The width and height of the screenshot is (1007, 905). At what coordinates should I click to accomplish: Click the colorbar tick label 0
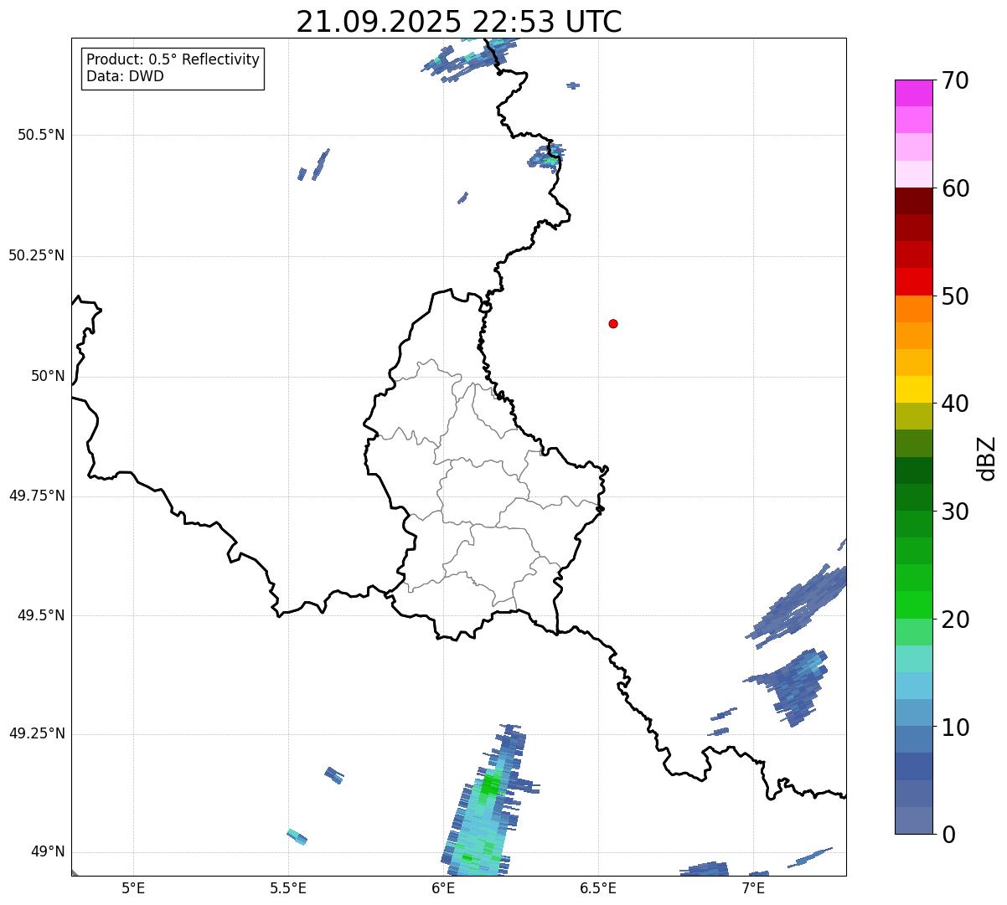point(948,835)
